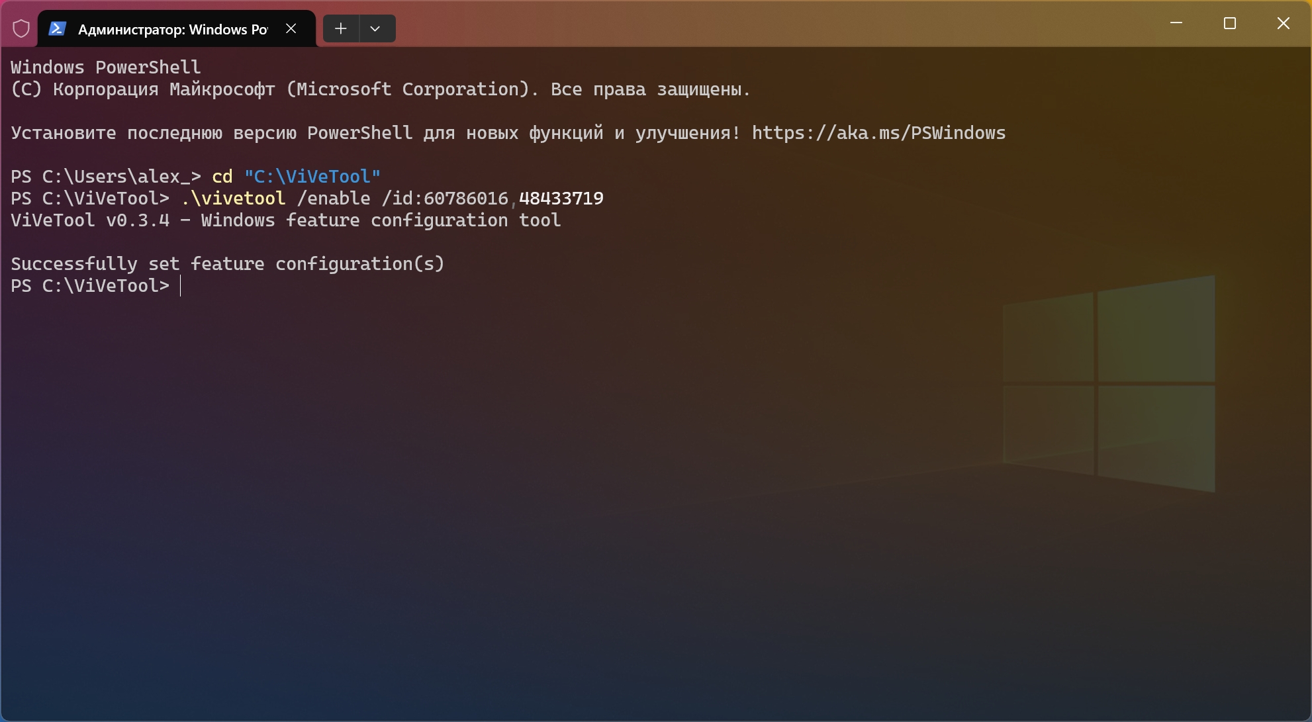Click the Microsoft Corporation copyright line
Viewport: 1312px width, 722px height.
pos(381,89)
